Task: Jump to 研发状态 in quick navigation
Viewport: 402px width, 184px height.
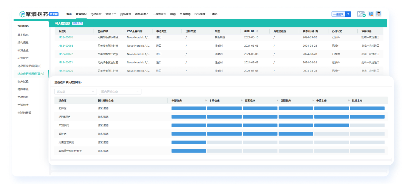Action: 23,58
